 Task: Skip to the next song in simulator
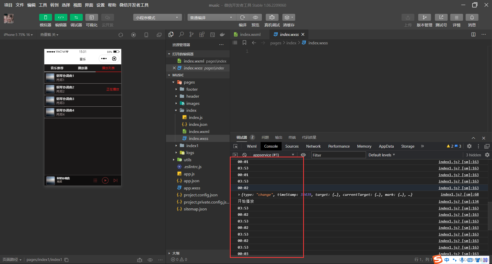[116, 180]
